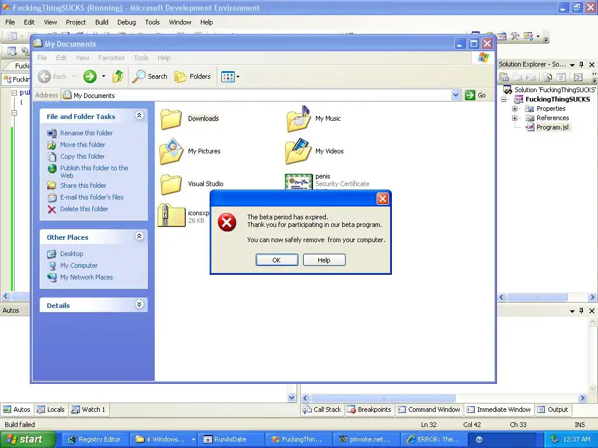The height and width of the screenshot is (448, 598).
Task: Select the Solution root node in Solution Explorer
Action: (x=555, y=90)
